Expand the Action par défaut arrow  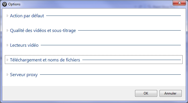coord(7,16)
